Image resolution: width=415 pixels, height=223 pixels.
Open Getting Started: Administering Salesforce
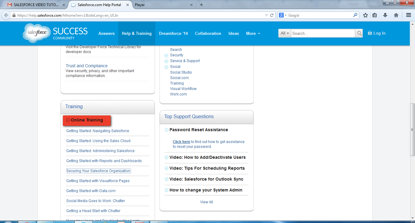coord(100,151)
